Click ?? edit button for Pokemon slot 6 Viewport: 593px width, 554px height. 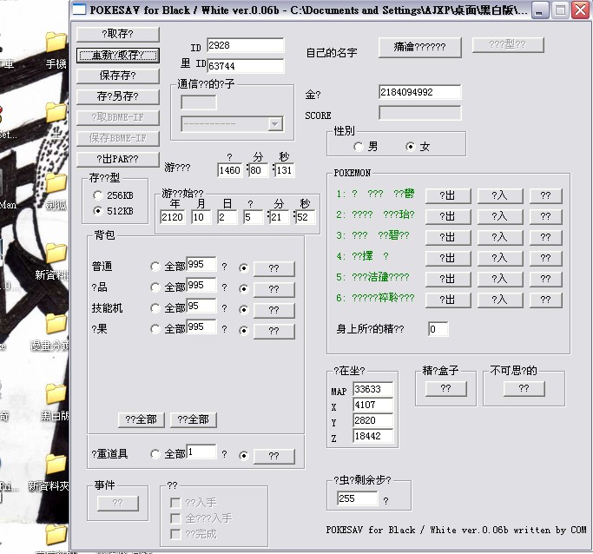coord(546,300)
